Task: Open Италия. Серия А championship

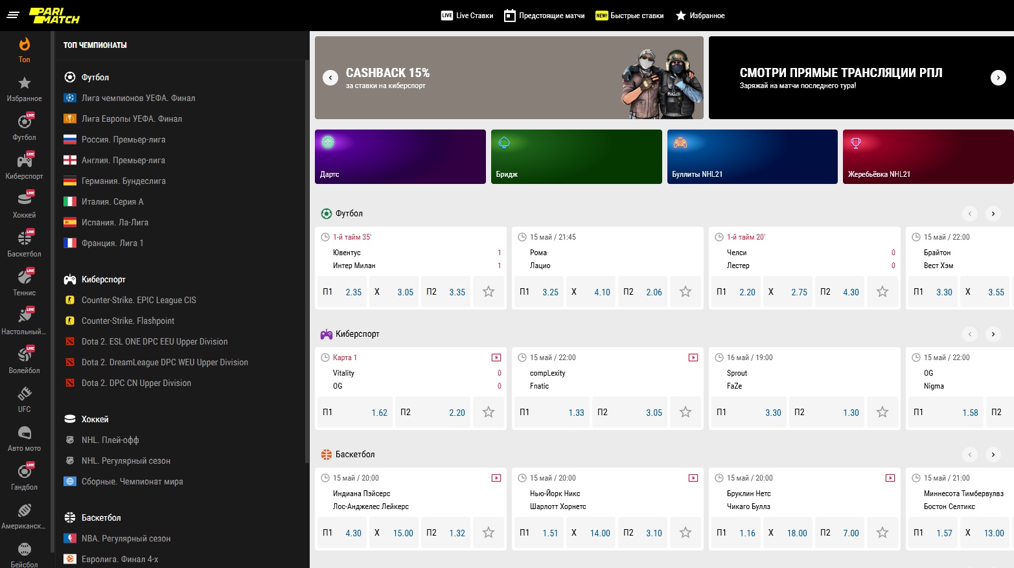Action: pyautogui.click(x=104, y=202)
